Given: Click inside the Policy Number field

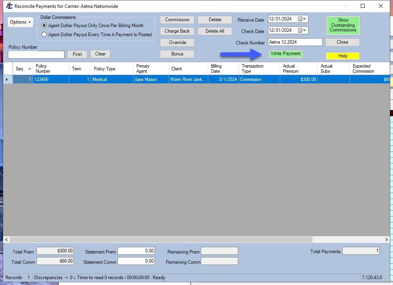Looking at the screenshot, I should click(37, 55).
